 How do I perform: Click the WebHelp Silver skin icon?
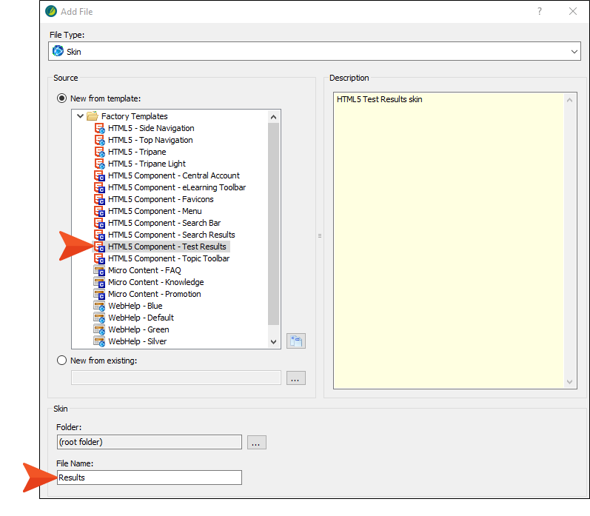click(x=99, y=342)
